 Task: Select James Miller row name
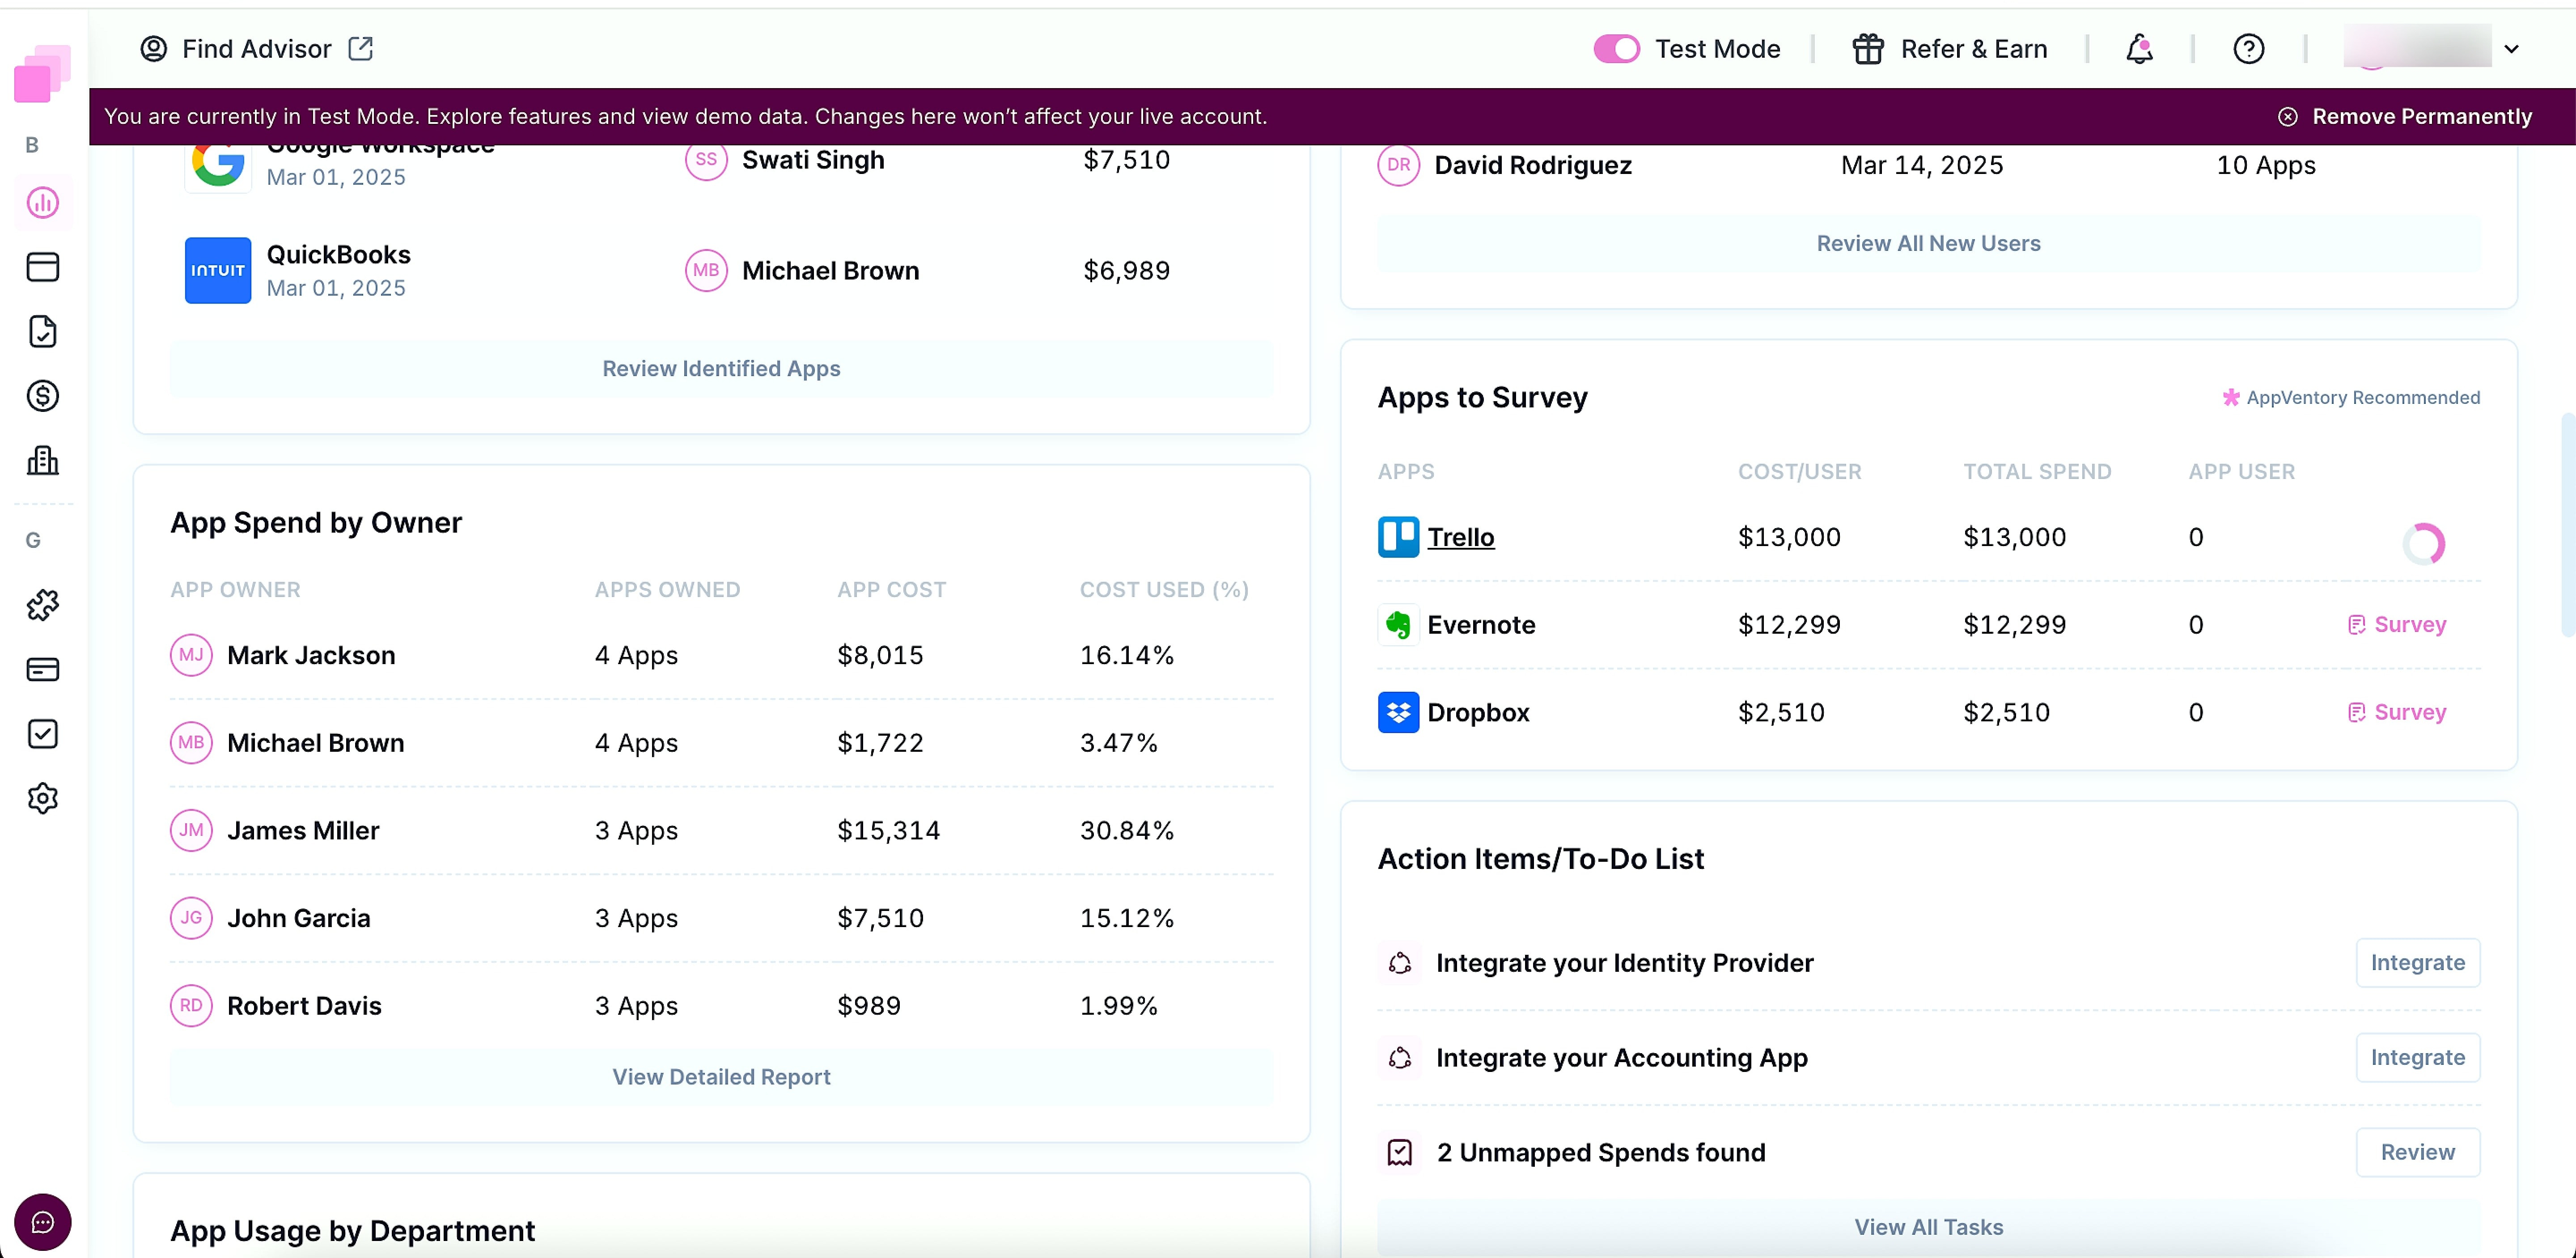[303, 831]
